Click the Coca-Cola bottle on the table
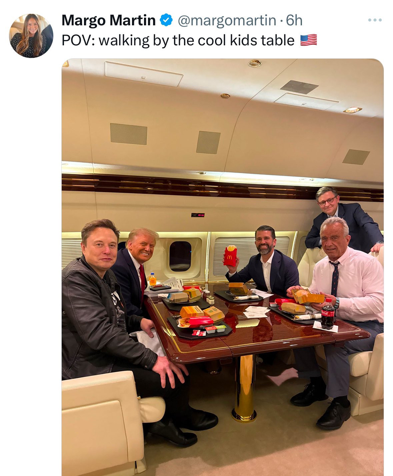The image size is (393, 476). [327, 314]
